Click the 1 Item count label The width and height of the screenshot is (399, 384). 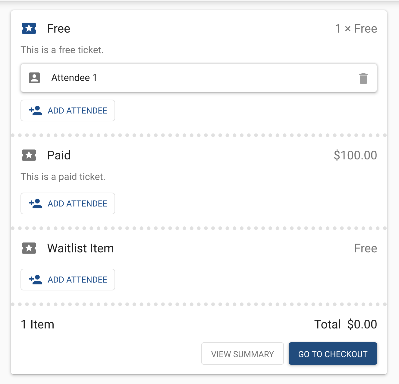click(x=38, y=325)
